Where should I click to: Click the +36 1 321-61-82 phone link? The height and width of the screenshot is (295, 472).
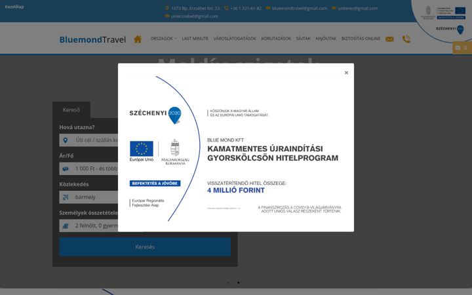[x=246, y=8]
